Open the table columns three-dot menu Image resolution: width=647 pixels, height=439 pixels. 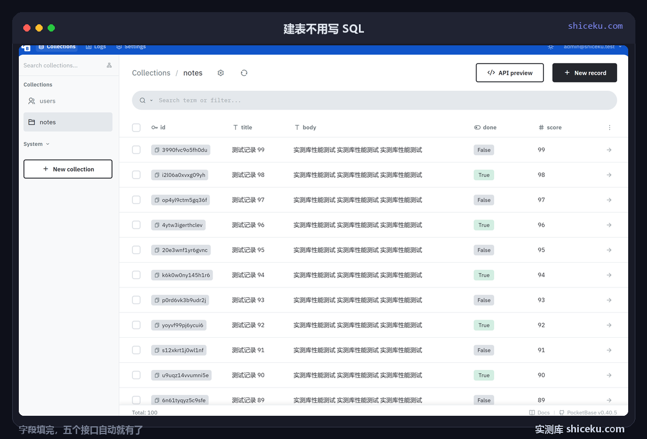tap(609, 128)
